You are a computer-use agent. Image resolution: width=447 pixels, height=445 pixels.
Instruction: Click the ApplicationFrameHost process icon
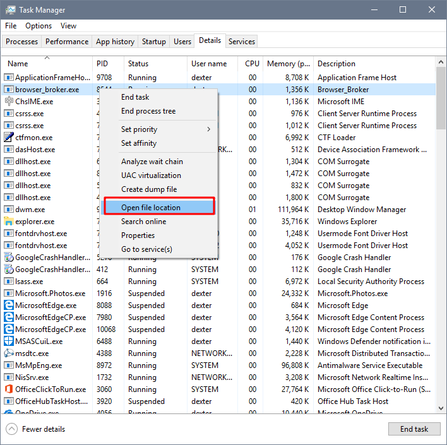pos(9,77)
